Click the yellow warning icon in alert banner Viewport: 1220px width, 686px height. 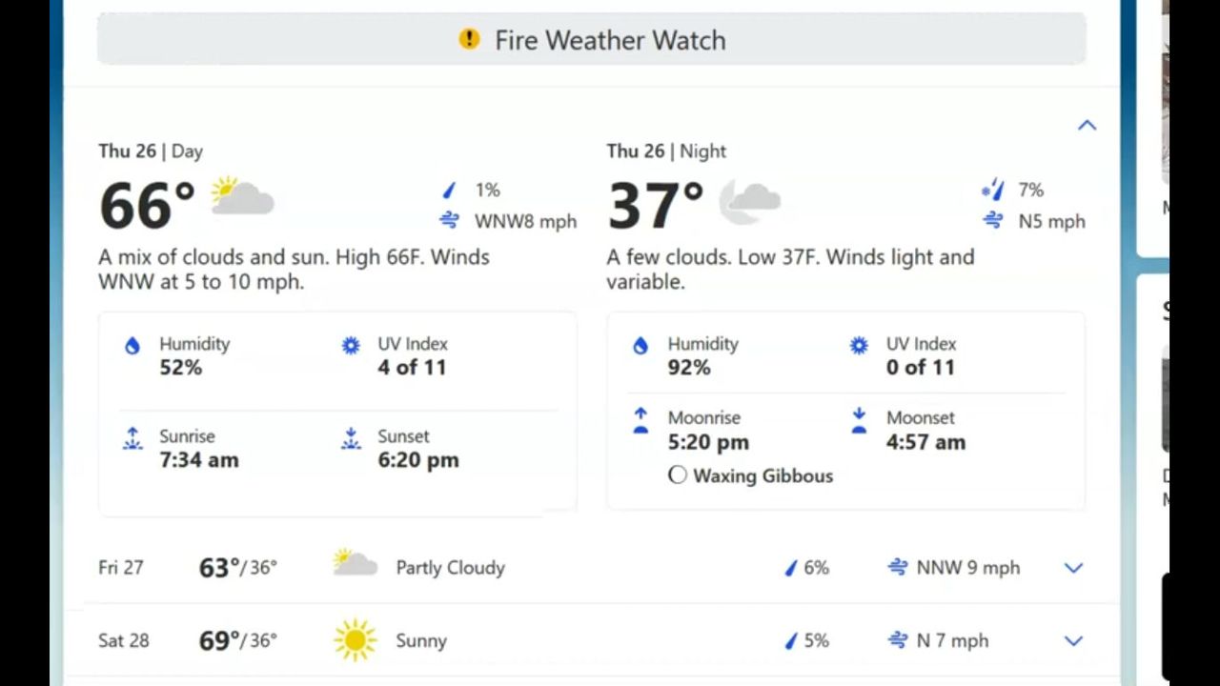[469, 39]
